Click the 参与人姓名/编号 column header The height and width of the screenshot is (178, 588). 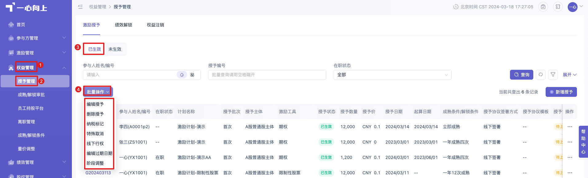tap(135, 112)
